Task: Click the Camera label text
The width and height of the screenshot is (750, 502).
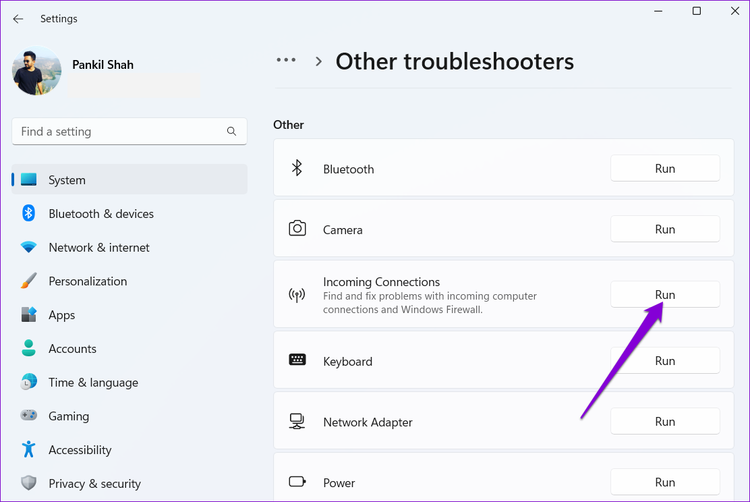Action: coord(343,229)
